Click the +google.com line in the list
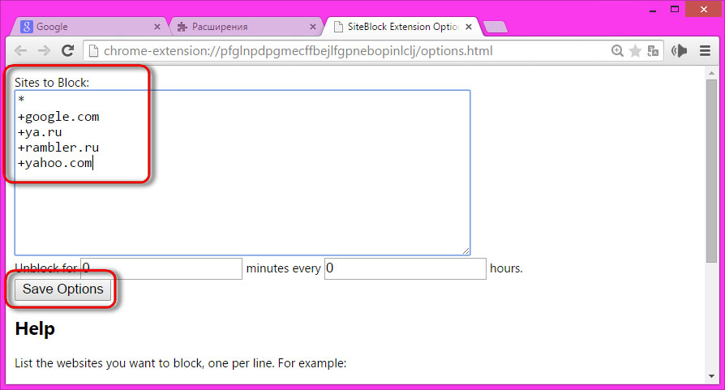The width and height of the screenshot is (725, 390). [58, 117]
